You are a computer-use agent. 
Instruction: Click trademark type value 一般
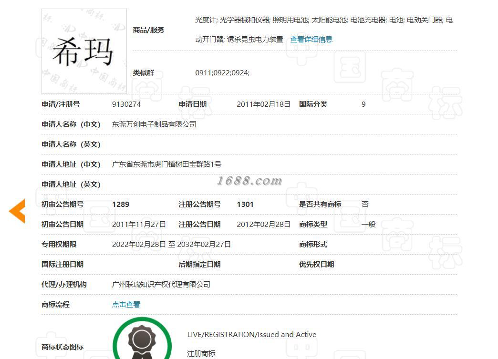pyautogui.click(x=368, y=225)
